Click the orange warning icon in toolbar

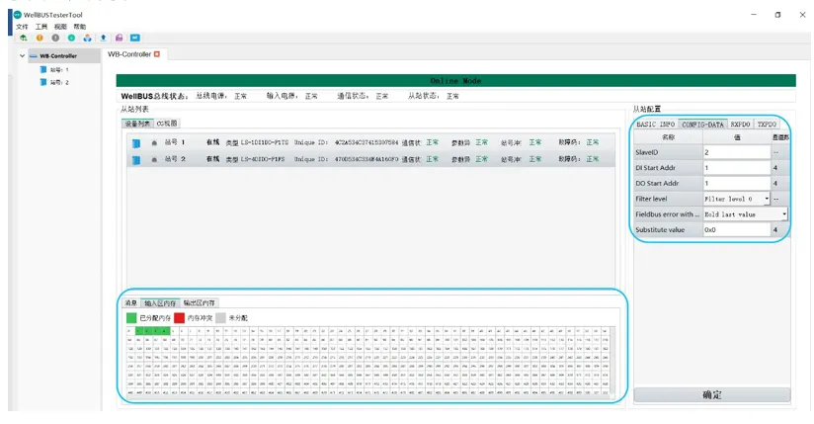point(40,38)
